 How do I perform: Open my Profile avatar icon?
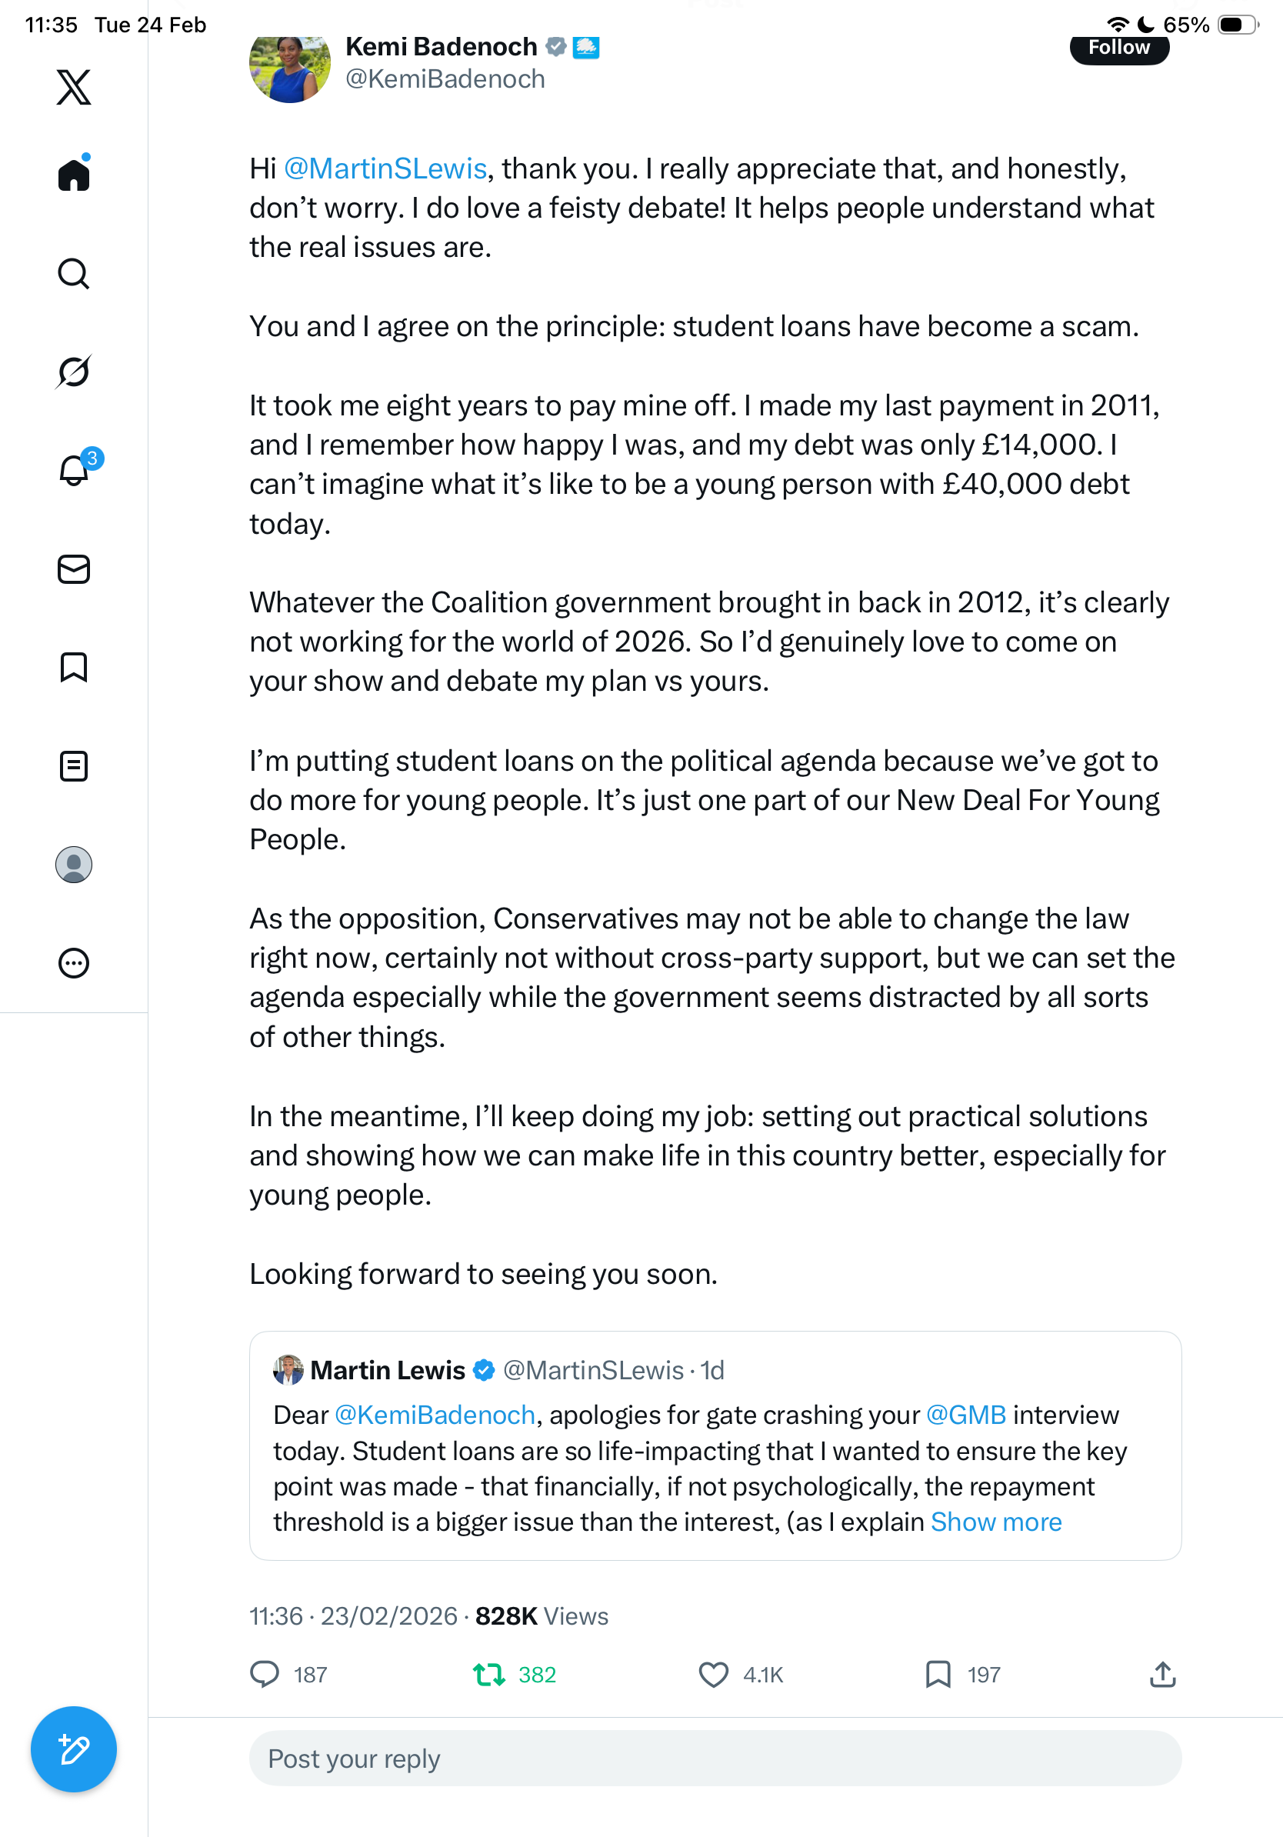click(x=74, y=865)
